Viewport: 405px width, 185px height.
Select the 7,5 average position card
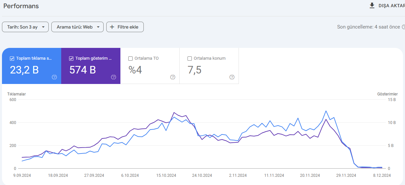coord(209,66)
